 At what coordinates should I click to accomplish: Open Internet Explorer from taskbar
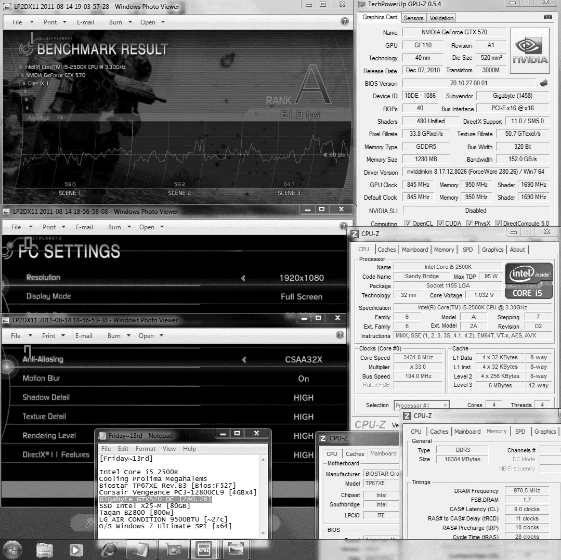pos(109,550)
